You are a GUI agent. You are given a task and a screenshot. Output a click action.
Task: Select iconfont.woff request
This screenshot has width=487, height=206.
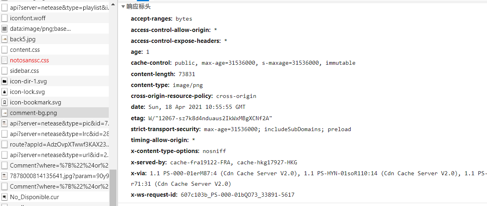[x=54, y=18]
